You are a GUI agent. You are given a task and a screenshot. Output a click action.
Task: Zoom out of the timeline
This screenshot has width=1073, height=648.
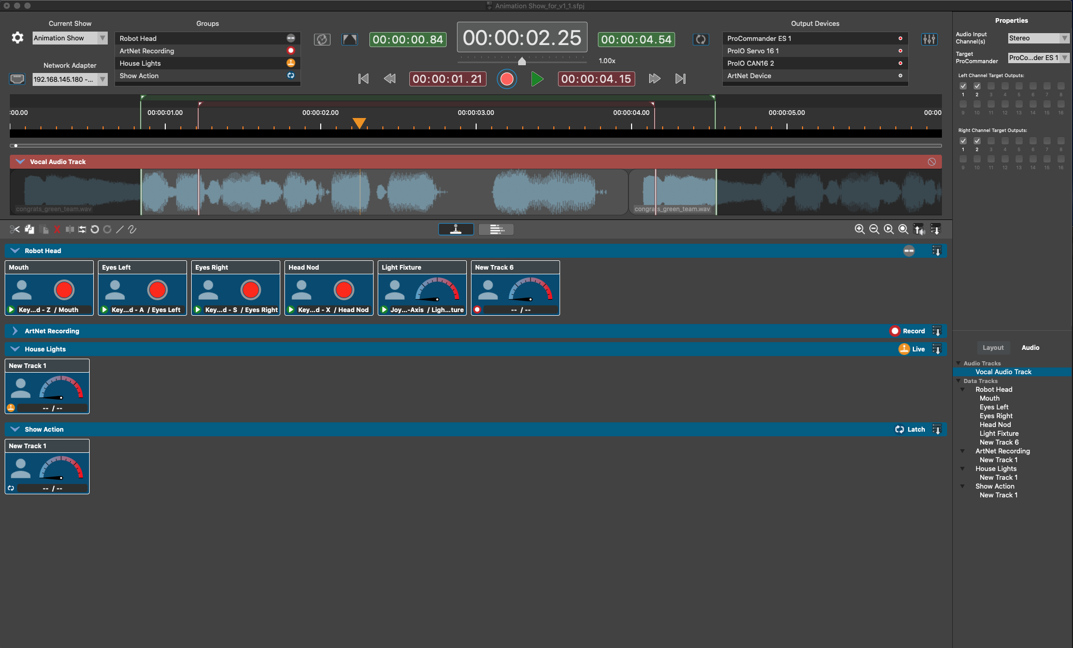point(874,229)
